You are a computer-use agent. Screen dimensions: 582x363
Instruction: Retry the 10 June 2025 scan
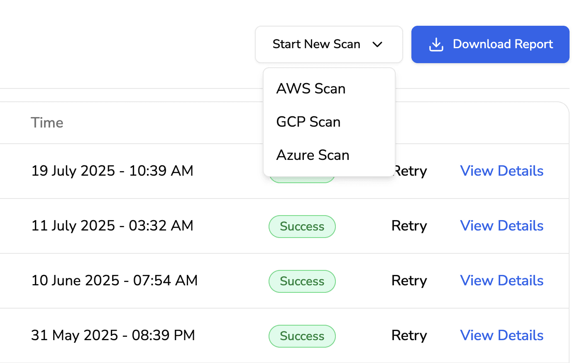[409, 281]
